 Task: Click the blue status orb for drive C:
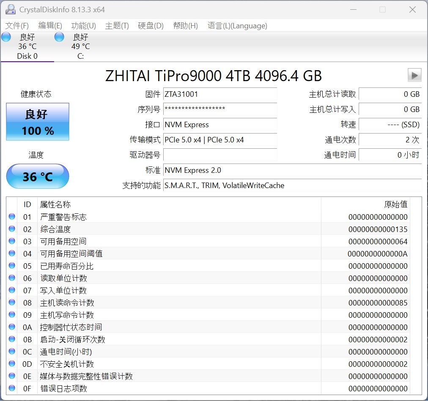59,37
